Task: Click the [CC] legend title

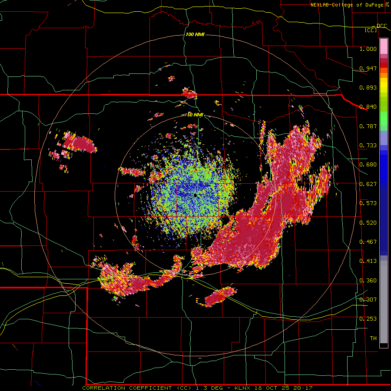Action: 371,30
